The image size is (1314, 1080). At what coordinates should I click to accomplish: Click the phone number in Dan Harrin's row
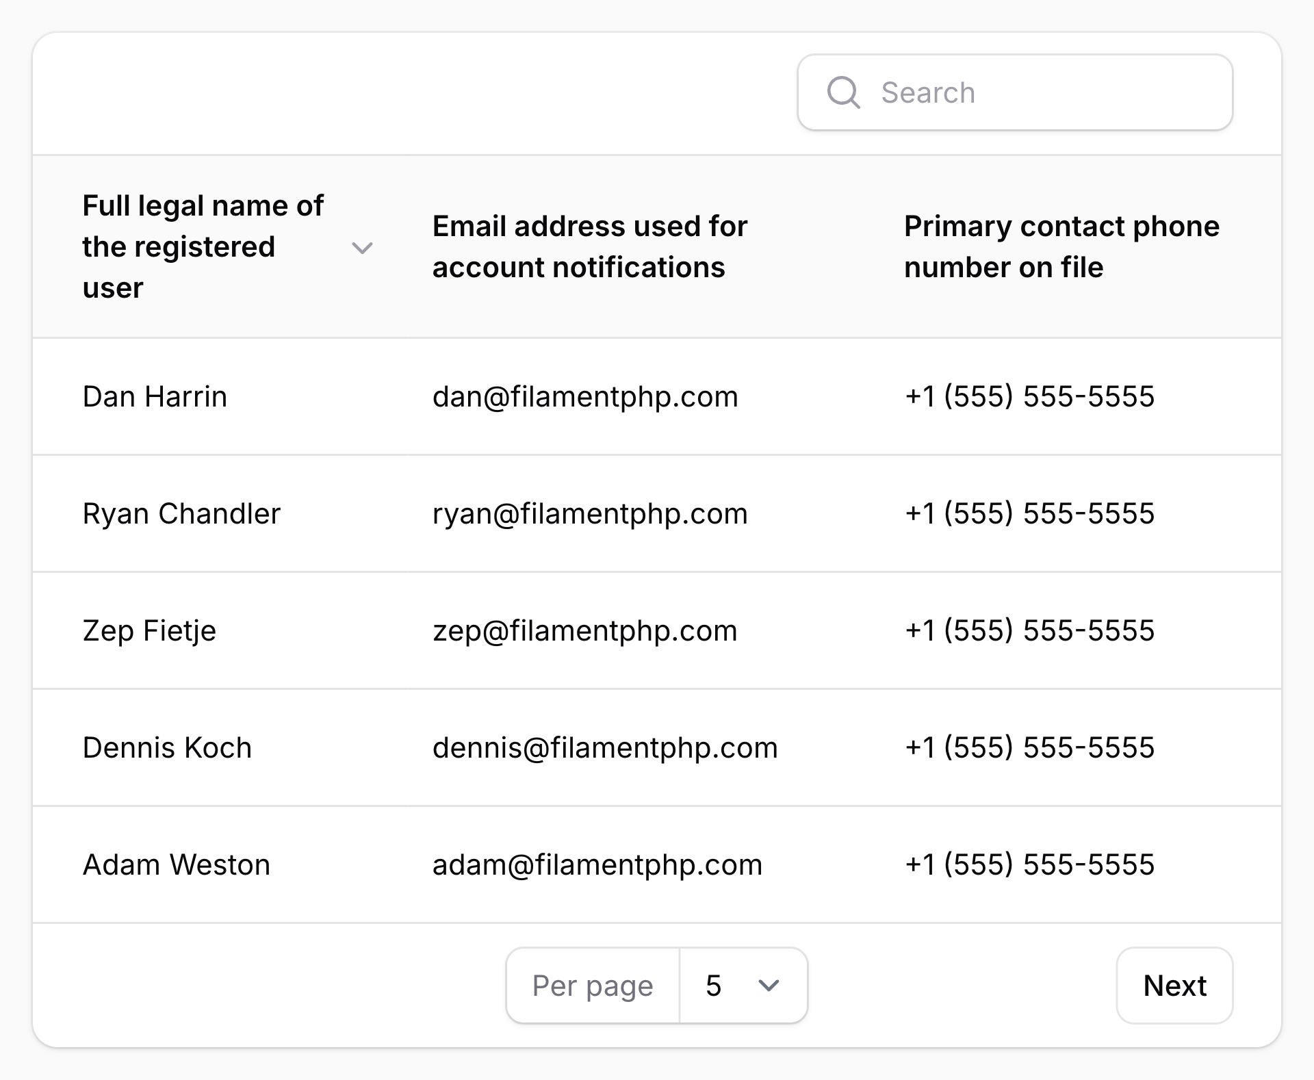tap(1029, 396)
